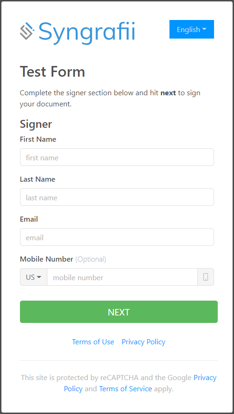Open Google Privacy Policy link in reCAPTCHA notice
234x414 pixels.
[140, 383]
